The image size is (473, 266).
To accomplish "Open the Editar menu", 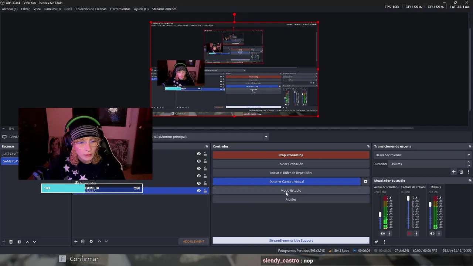I will click(x=25, y=9).
